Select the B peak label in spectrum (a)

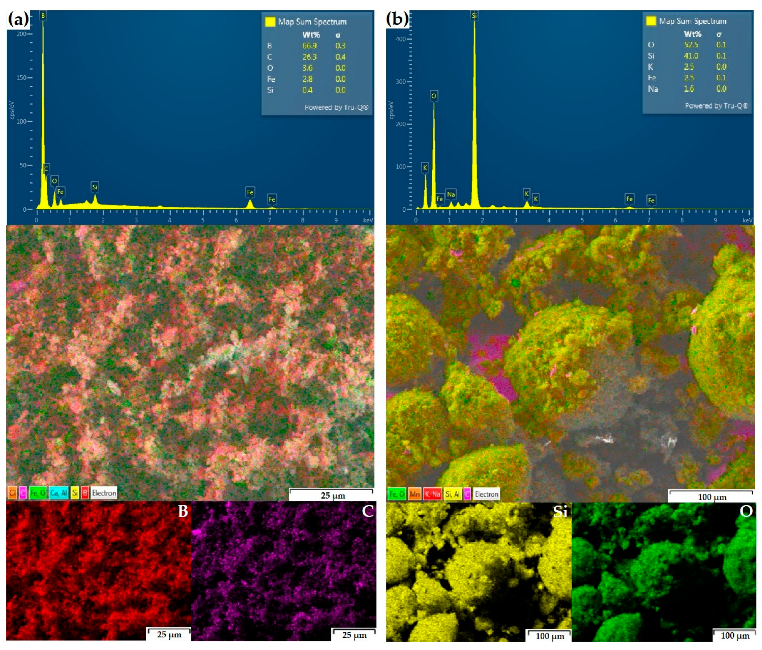coord(43,16)
